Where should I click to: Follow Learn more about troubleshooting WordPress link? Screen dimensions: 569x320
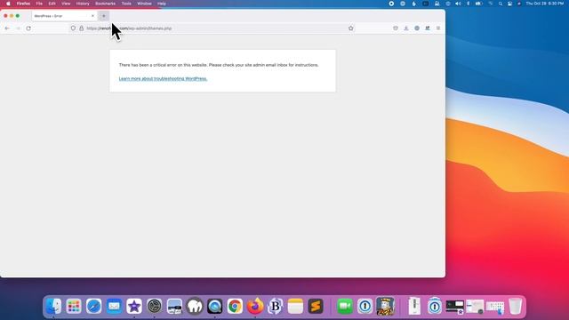163,79
